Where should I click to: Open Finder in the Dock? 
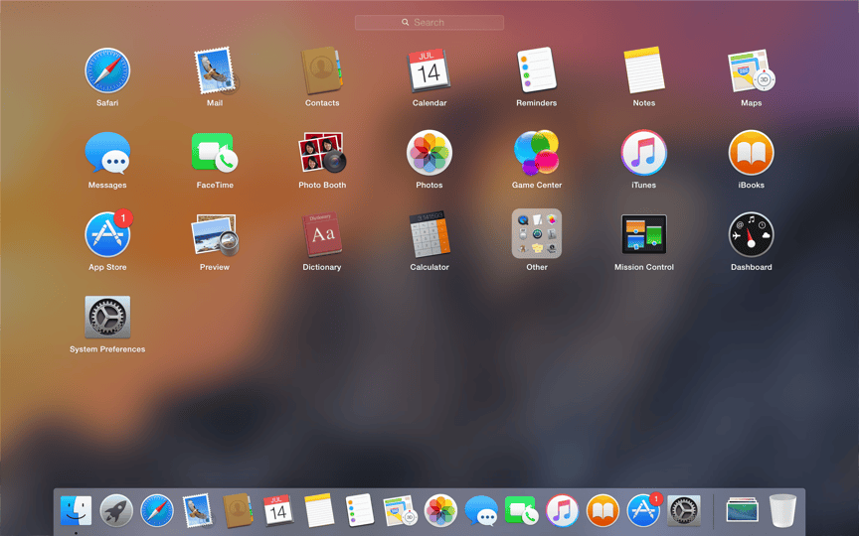coord(77,511)
